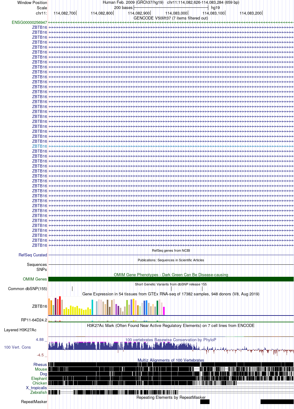Click the dark green OMIM gene bar
Image resolution: width=294 pixels, height=409 pixels.
click(171, 279)
